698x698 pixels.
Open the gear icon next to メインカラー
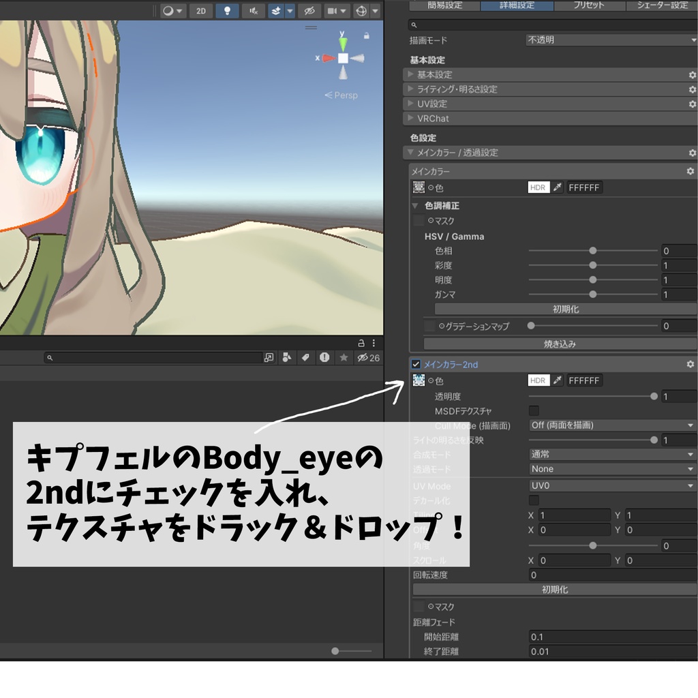click(x=691, y=171)
